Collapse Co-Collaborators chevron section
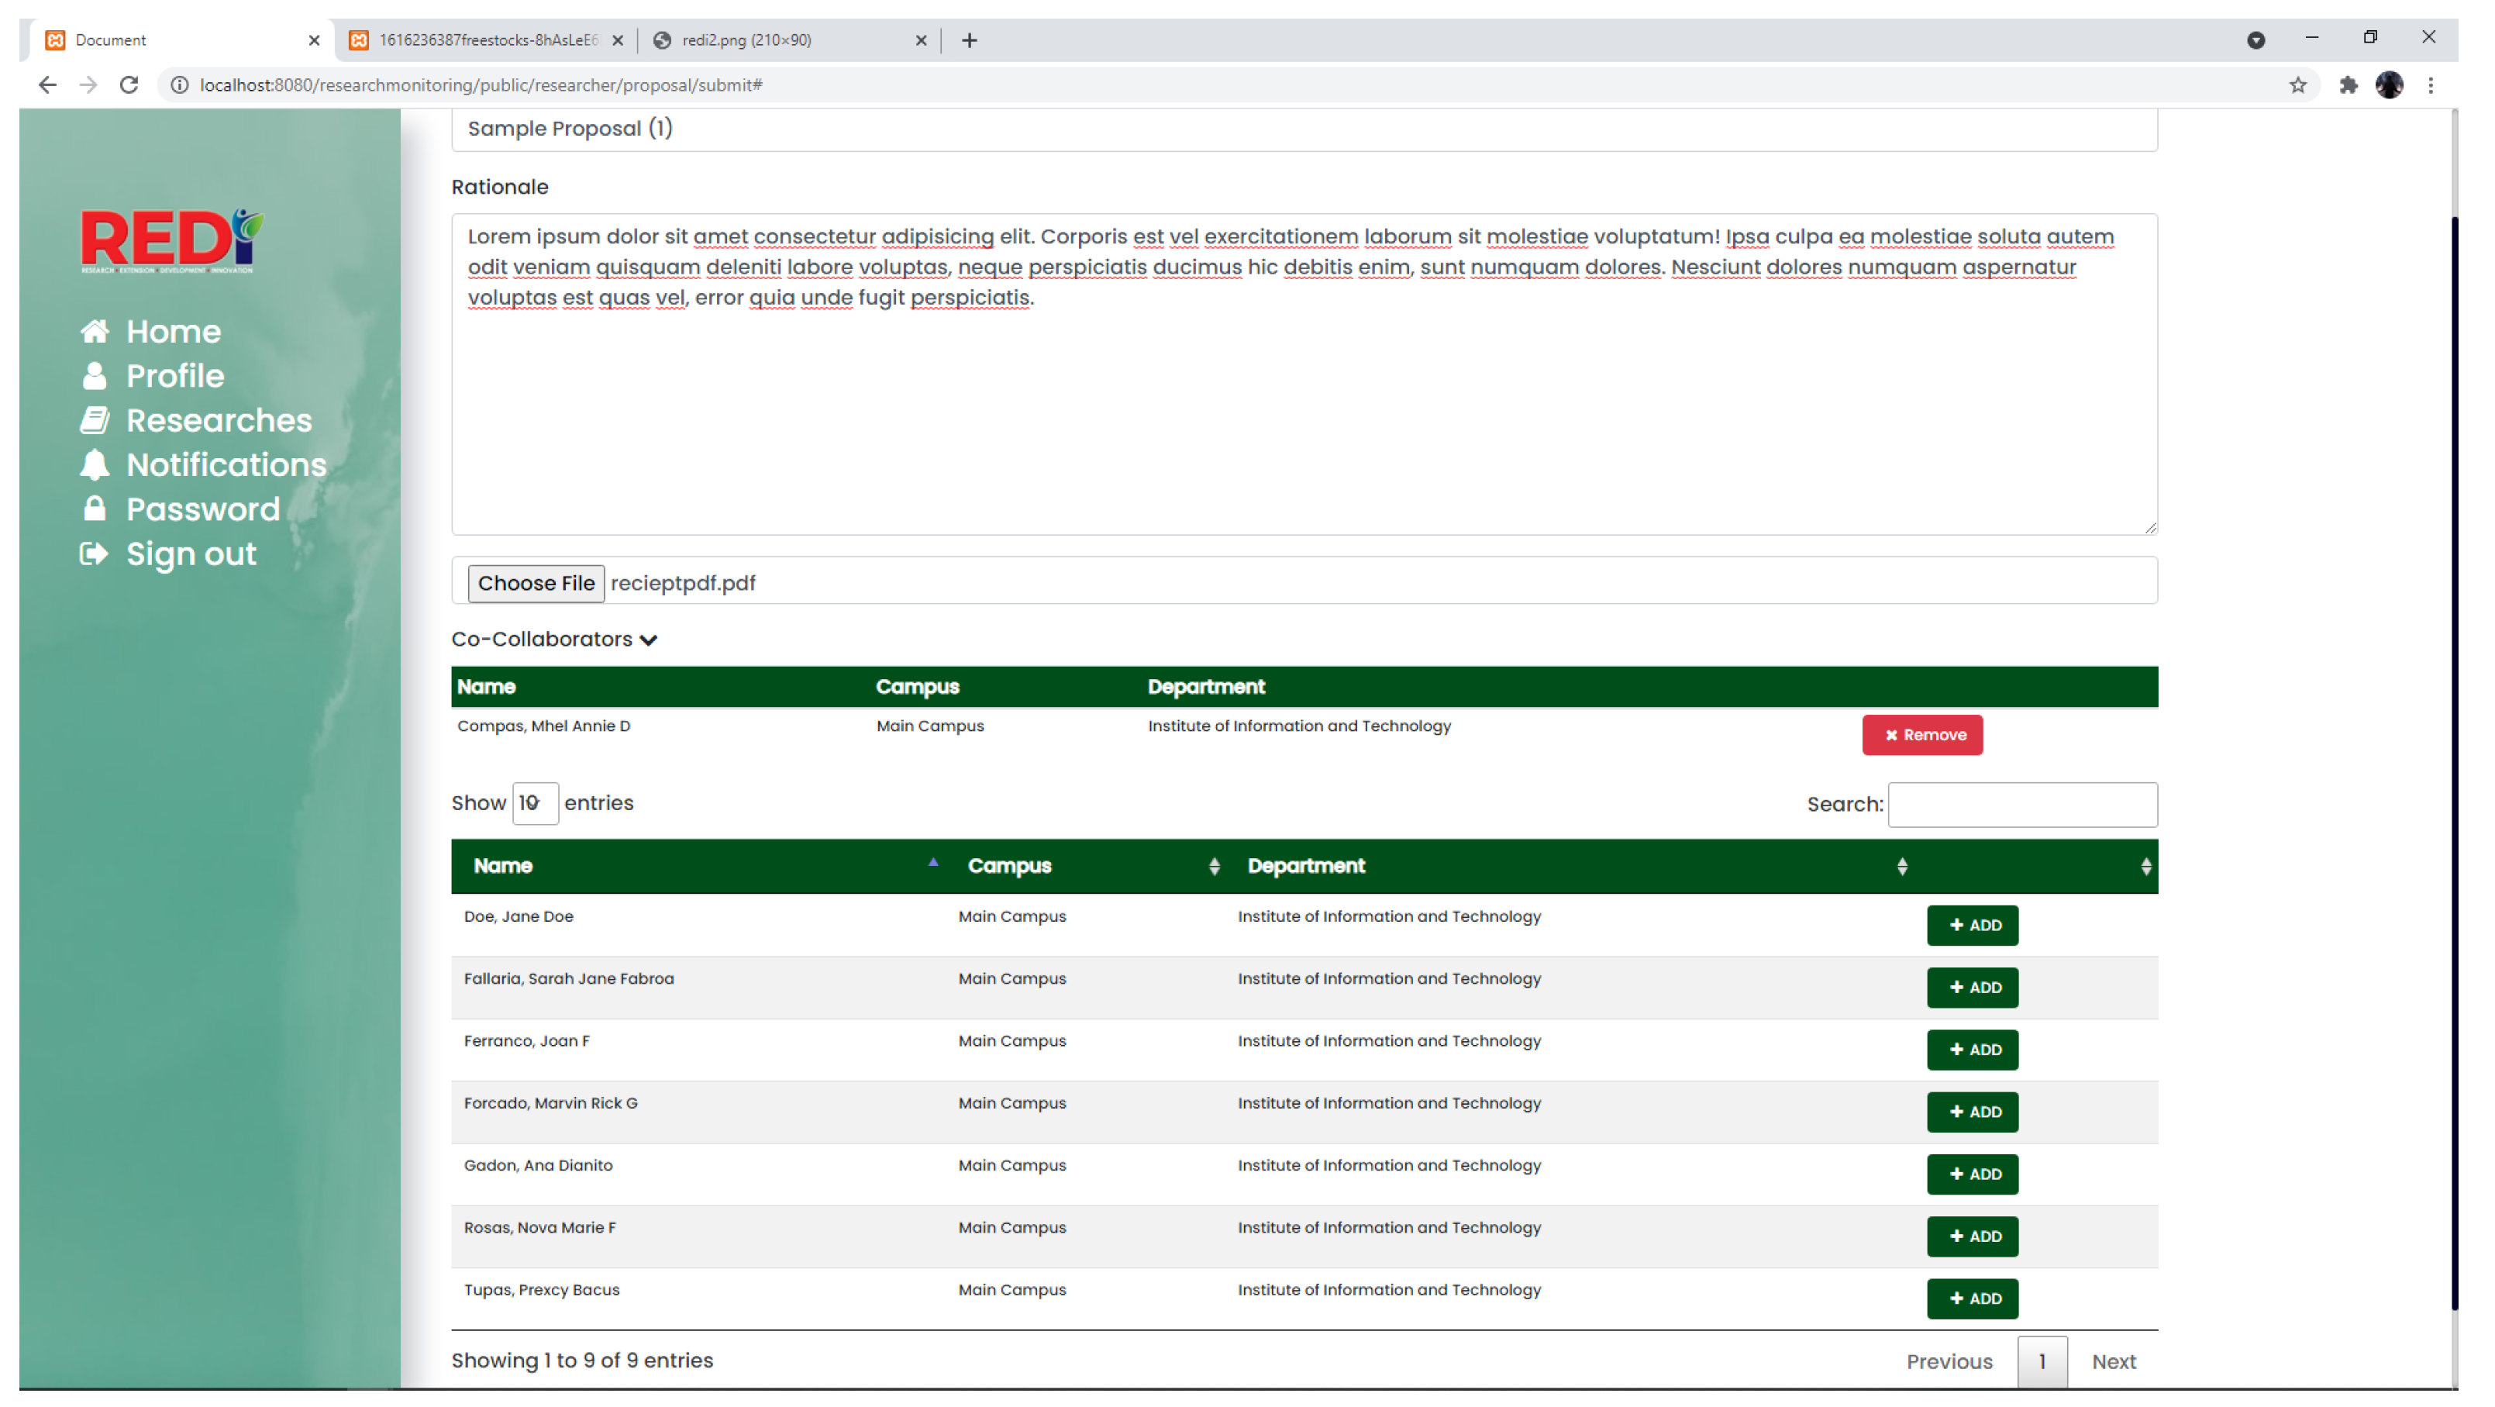This screenshot has width=2495, height=1407. (649, 640)
